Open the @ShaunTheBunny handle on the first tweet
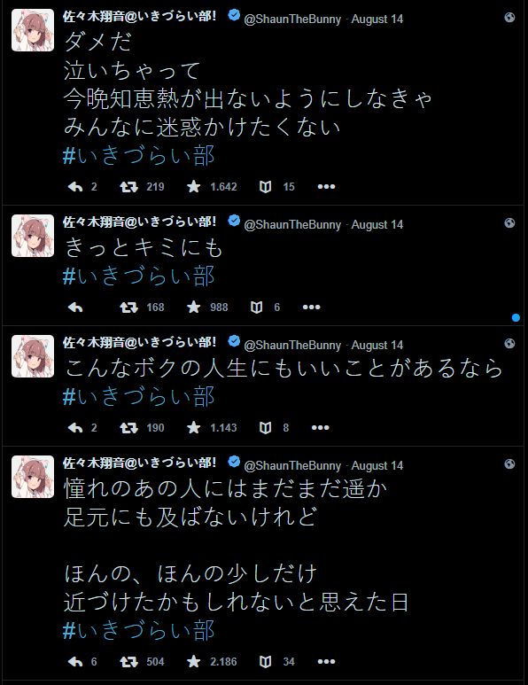Image resolution: width=528 pixels, height=685 pixels. 292,19
